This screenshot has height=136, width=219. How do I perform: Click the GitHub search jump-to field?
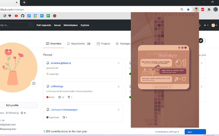(x=16, y=25)
